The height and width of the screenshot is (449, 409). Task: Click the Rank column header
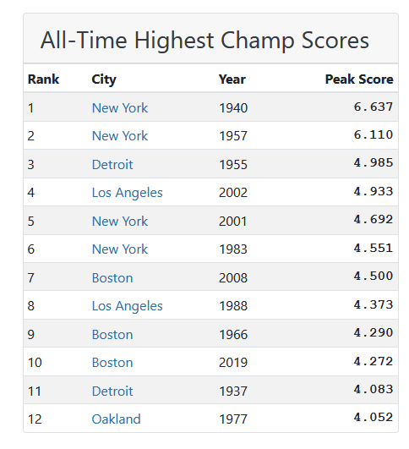point(43,79)
